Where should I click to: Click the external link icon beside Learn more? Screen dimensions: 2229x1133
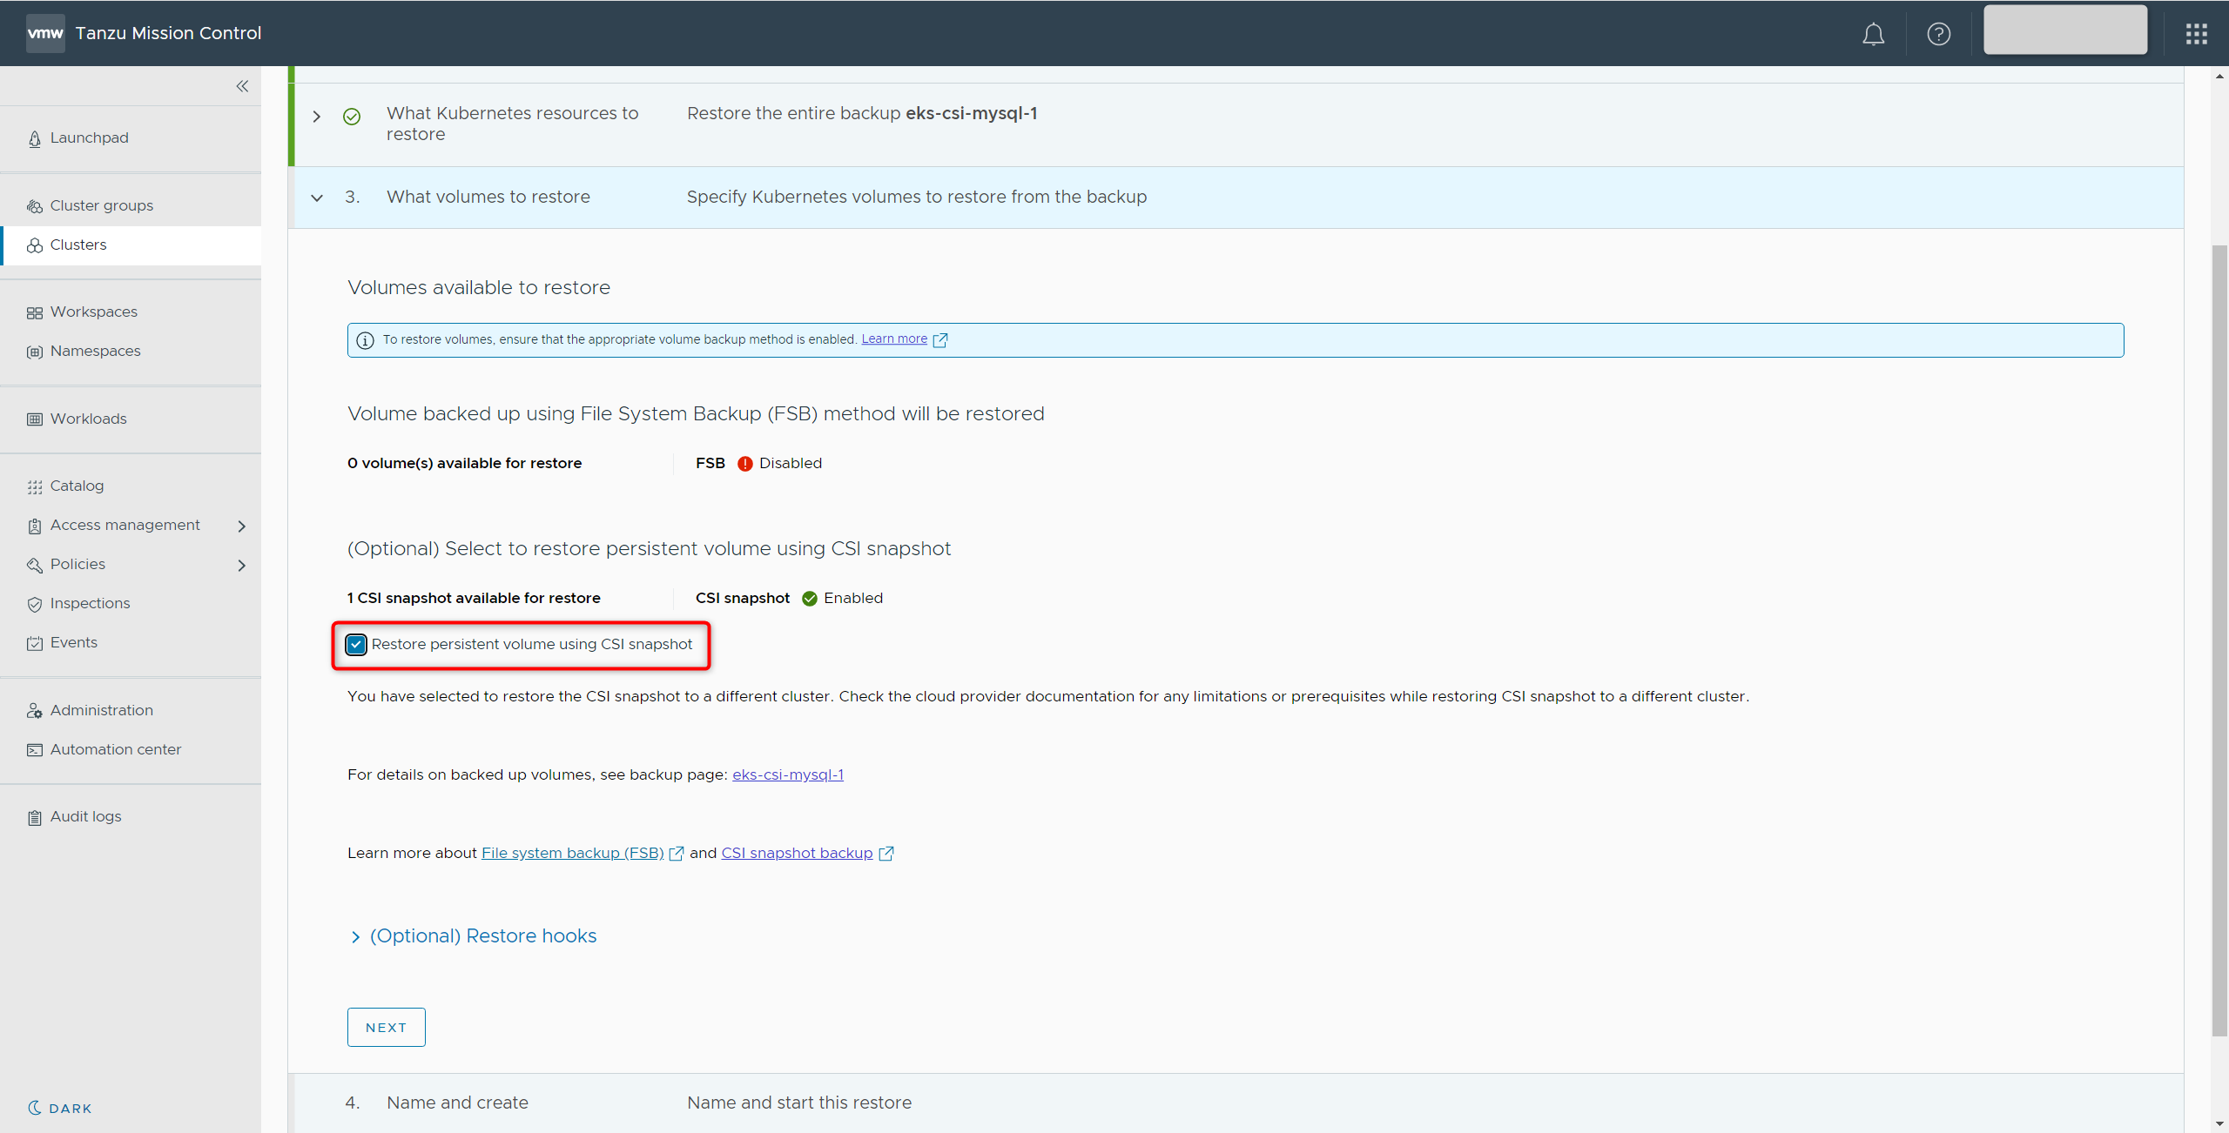940,340
